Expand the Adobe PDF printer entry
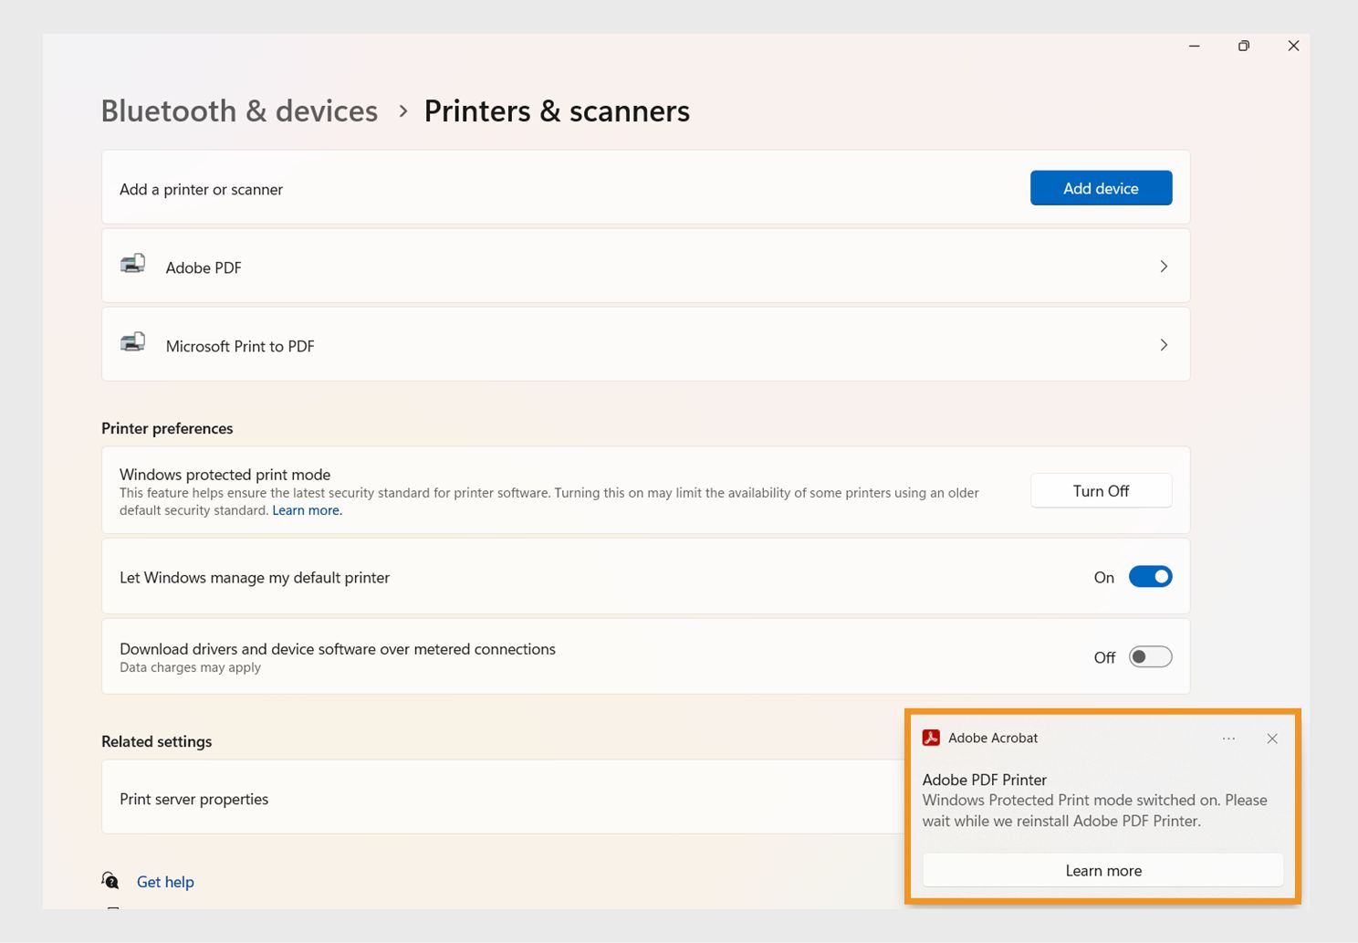This screenshot has height=943, width=1358. pyautogui.click(x=1164, y=266)
